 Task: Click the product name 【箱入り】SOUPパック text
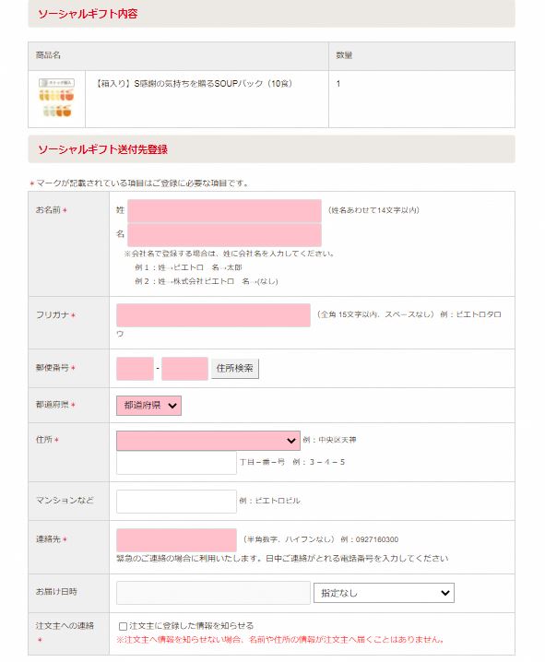coord(194,84)
